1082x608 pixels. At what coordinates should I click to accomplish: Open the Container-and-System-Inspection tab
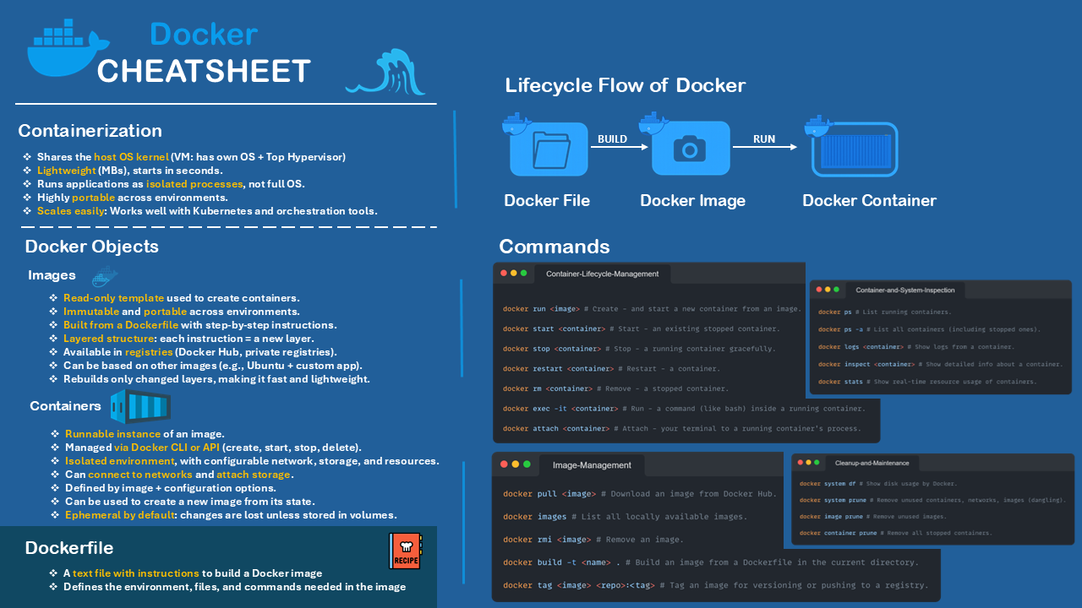[x=904, y=290]
